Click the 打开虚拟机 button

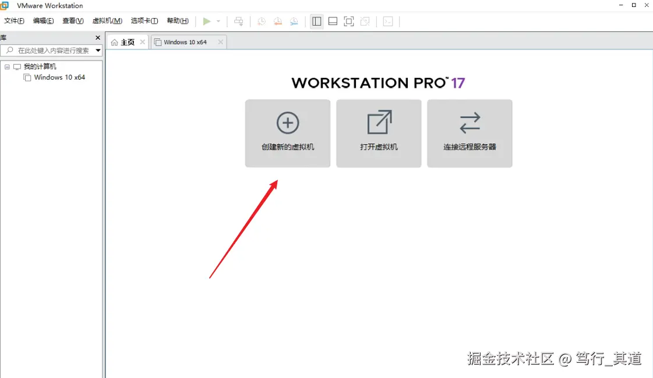click(x=379, y=134)
